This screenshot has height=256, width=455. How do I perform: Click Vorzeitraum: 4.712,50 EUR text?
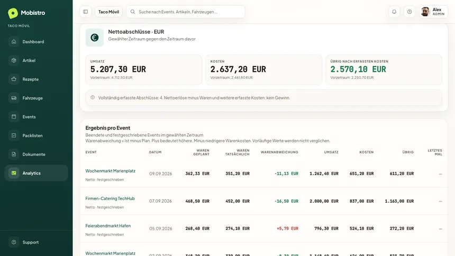point(111,78)
